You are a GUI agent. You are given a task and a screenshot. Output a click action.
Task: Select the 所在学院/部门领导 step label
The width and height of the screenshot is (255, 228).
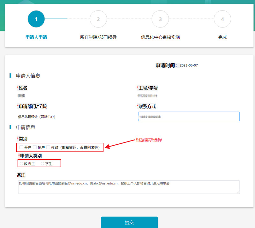point(98,37)
